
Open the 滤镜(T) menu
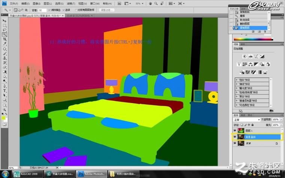[x=71, y=3]
